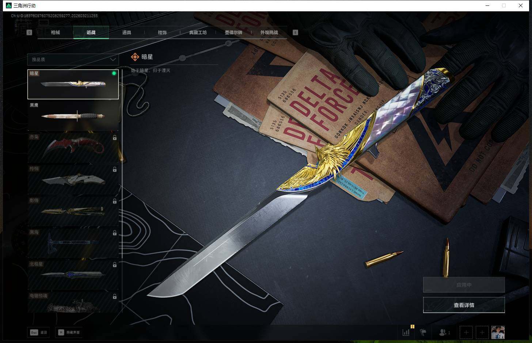
Task: Click the 三角洲行动 title bar app icon
Action: (9, 5)
